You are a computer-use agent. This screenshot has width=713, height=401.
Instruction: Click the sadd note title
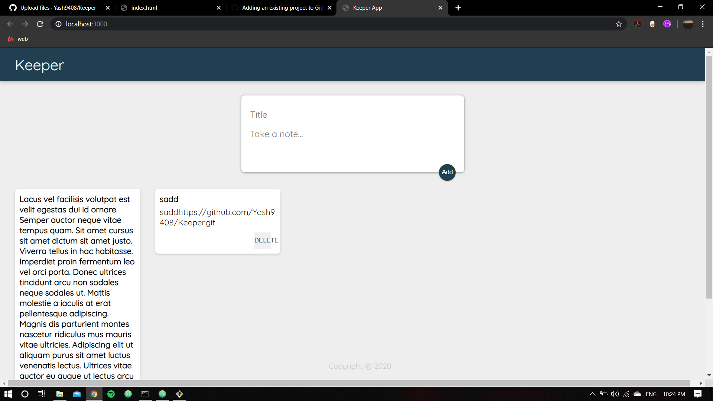coord(169,199)
